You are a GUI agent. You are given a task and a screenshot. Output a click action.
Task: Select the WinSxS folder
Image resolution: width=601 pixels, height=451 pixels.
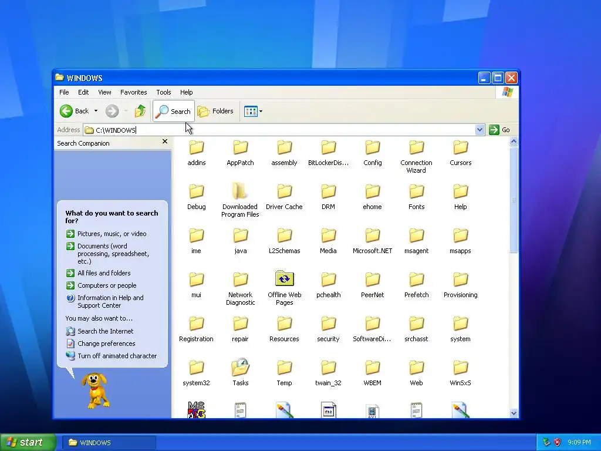[x=460, y=373]
